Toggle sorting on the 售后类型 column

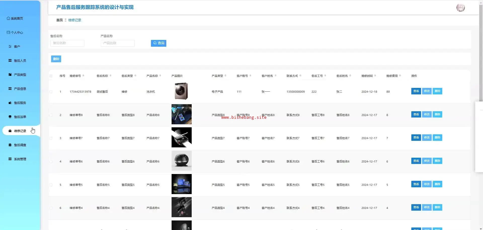pyautogui.click(x=135, y=76)
